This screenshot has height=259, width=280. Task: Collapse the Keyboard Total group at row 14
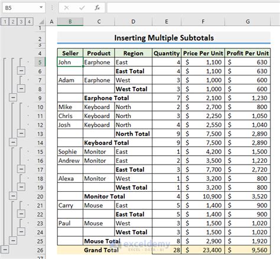coord(13,142)
